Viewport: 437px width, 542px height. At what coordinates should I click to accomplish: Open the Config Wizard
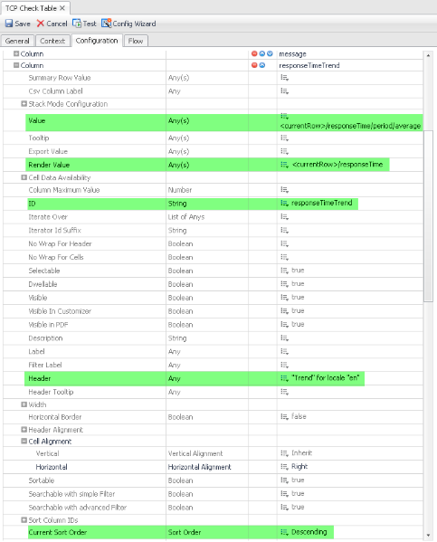128,24
